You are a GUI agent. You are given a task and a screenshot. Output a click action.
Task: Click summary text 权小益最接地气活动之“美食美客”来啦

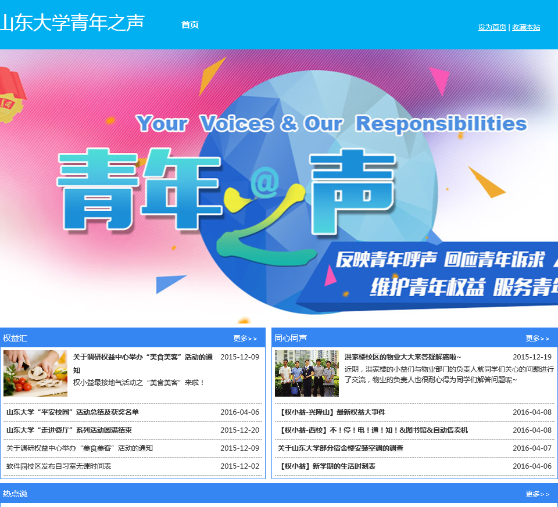pos(139,383)
